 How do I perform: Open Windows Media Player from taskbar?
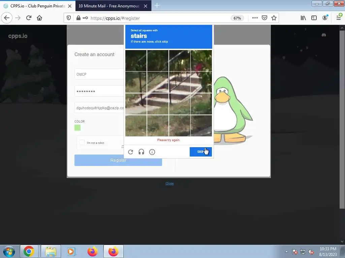point(71,251)
